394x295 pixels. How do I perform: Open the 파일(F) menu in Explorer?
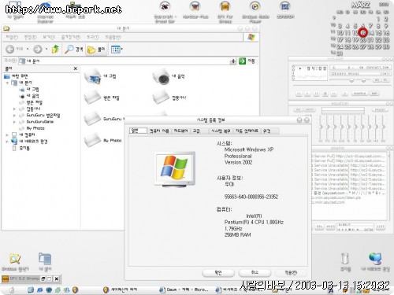(x=12, y=38)
